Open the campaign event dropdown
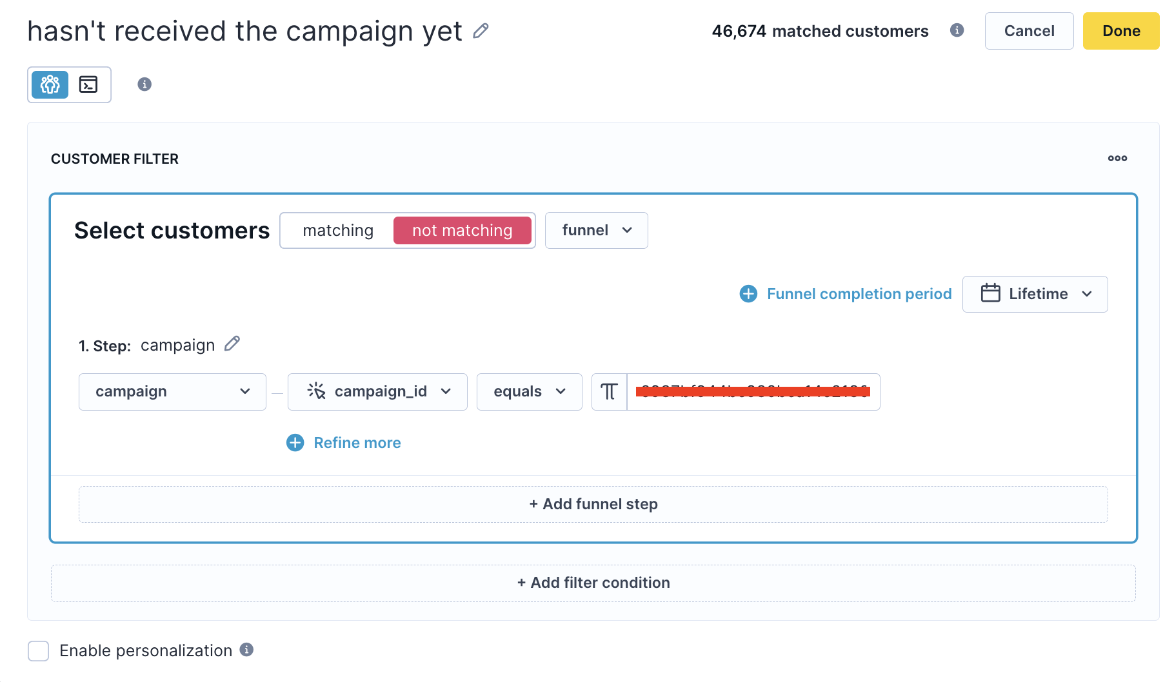The width and height of the screenshot is (1174, 682). (x=172, y=392)
